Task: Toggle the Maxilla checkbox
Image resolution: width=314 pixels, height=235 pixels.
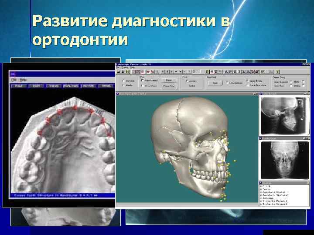Action: pos(124,85)
